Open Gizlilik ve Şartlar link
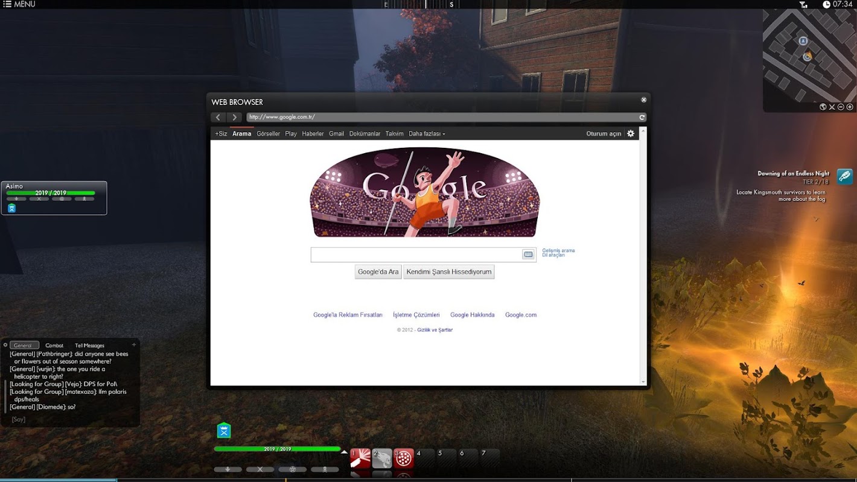 point(435,330)
